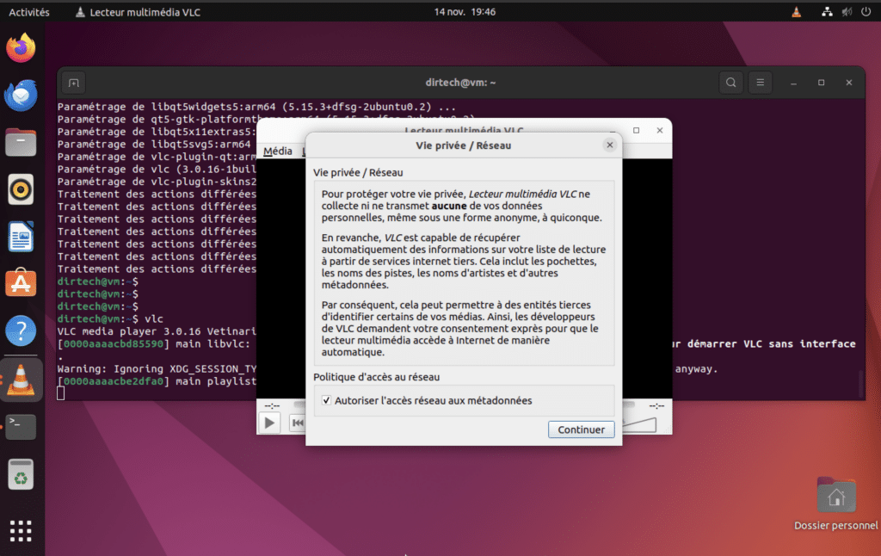Click the terminal cursor block
The image size is (881, 556).
coord(61,393)
